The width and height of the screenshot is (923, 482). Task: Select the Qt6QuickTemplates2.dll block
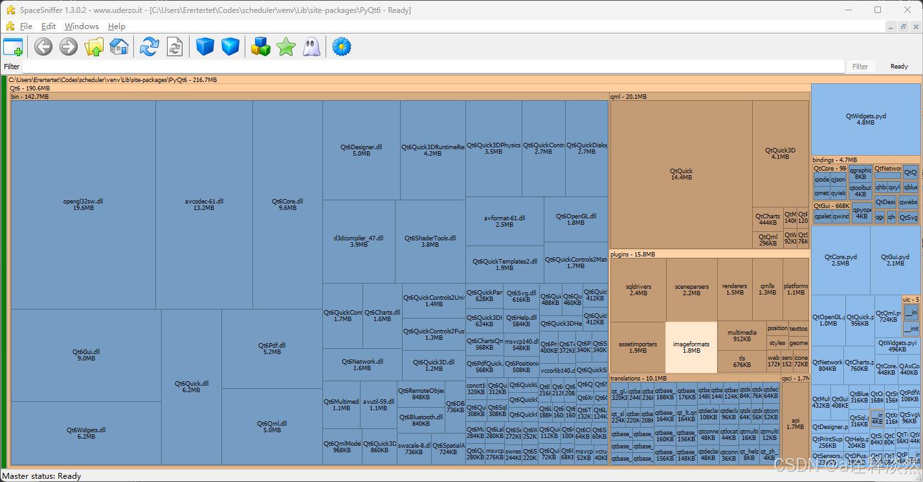click(x=504, y=264)
